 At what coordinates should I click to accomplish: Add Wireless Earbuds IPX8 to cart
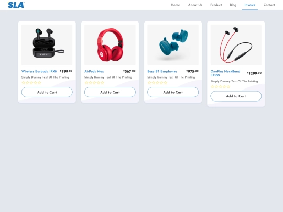tap(47, 92)
